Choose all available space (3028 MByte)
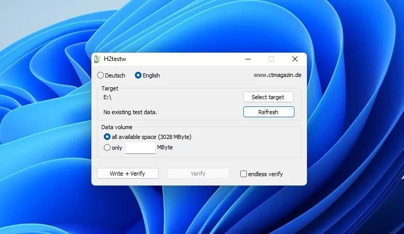Viewport: 404px width, 234px height. (107, 137)
